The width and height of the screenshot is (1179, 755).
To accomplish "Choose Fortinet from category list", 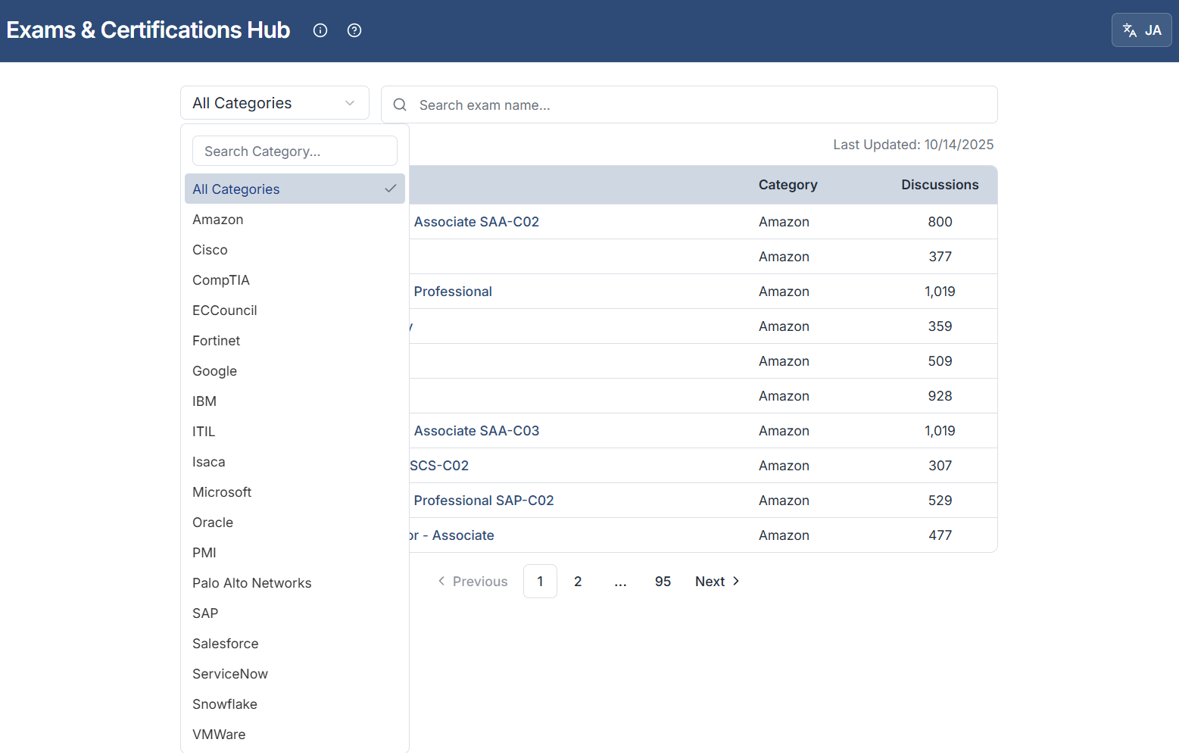I will [x=295, y=340].
